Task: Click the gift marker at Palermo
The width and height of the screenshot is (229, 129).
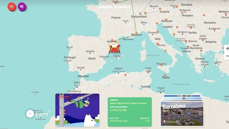Action: [161, 64]
